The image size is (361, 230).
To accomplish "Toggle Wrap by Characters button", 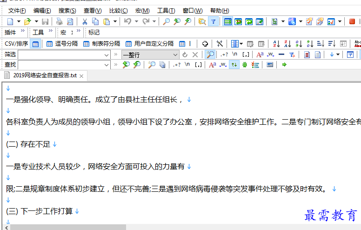I will point(238,22).
